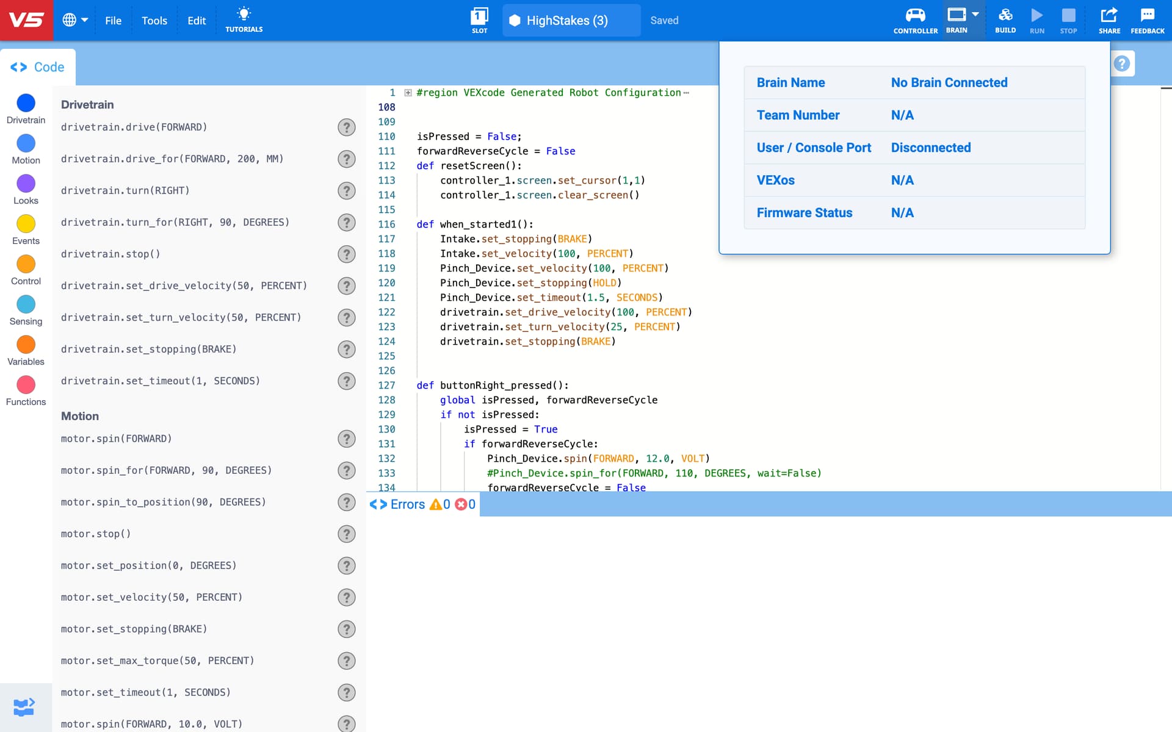
Task: Jump to Motion category circle
Action: coord(26,143)
